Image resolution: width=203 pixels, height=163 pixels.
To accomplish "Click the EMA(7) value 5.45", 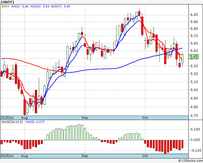I will pos(67,7).
